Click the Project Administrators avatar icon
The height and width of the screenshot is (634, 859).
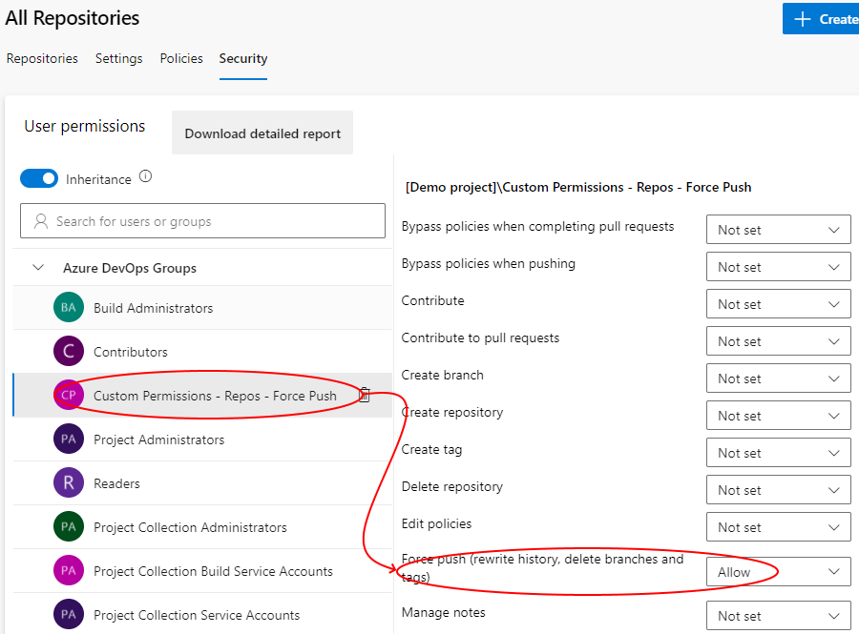(x=68, y=439)
